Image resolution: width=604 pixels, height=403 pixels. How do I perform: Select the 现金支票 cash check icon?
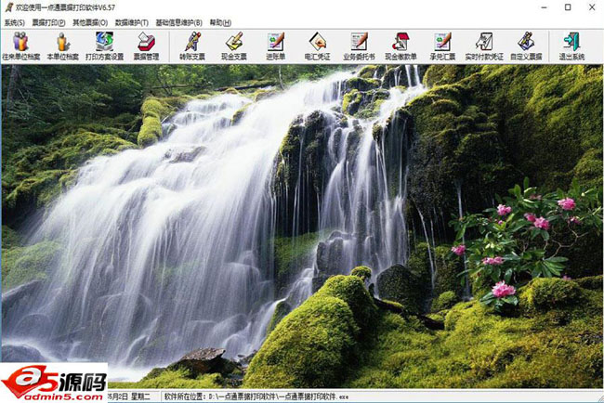[x=234, y=45]
